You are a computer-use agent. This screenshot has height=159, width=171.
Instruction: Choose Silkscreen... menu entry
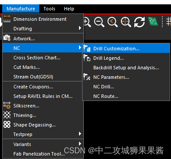click(x=43, y=106)
